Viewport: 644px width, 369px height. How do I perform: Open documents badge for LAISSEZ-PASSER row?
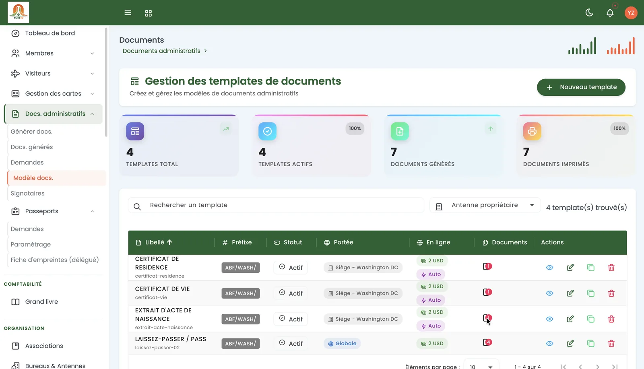pos(487,342)
